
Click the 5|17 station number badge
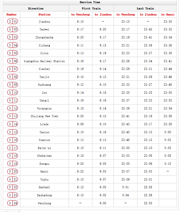13,148
